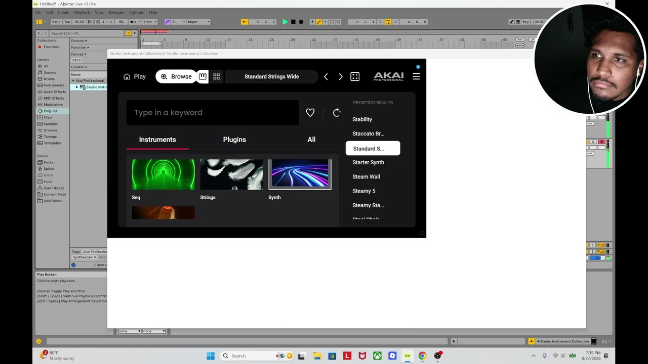Image resolution: width=648 pixels, height=364 pixels.
Task: Select the Starter Synth preset
Action: 368,162
